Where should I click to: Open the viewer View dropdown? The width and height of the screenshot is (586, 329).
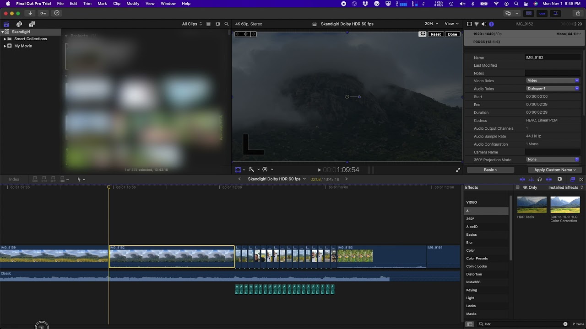452,24
